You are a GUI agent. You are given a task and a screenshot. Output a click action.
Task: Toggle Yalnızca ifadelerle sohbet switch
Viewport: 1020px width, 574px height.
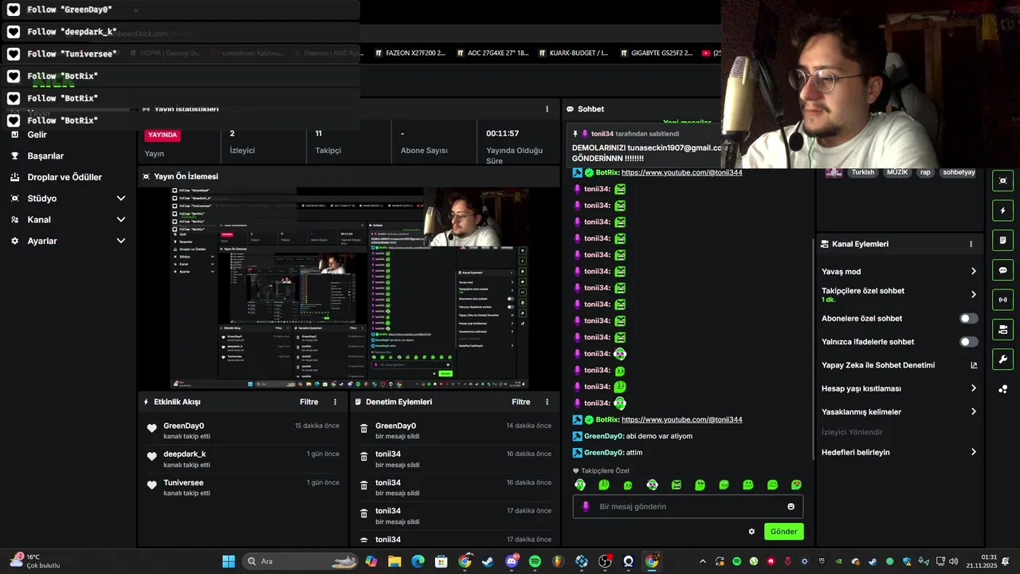click(x=968, y=342)
